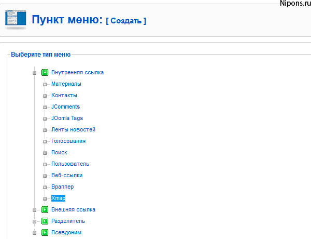Choose the Поиск menu item type
The height and width of the screenshot is (239, 311).
click(x=59, y=152)
